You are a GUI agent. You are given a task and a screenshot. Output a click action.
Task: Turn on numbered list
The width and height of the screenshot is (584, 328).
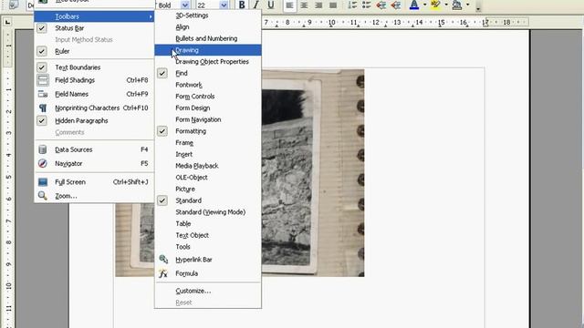pyautogui.click(x=352, y=5)
